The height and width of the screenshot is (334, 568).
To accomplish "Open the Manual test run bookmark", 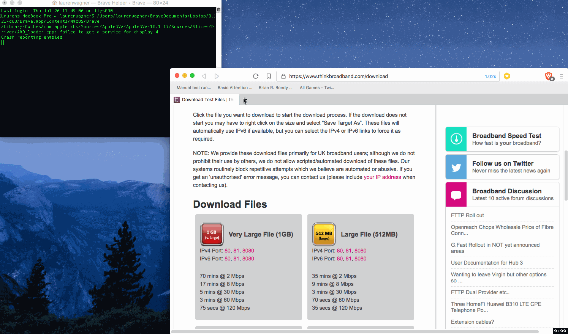I will (x=194, y=88).
